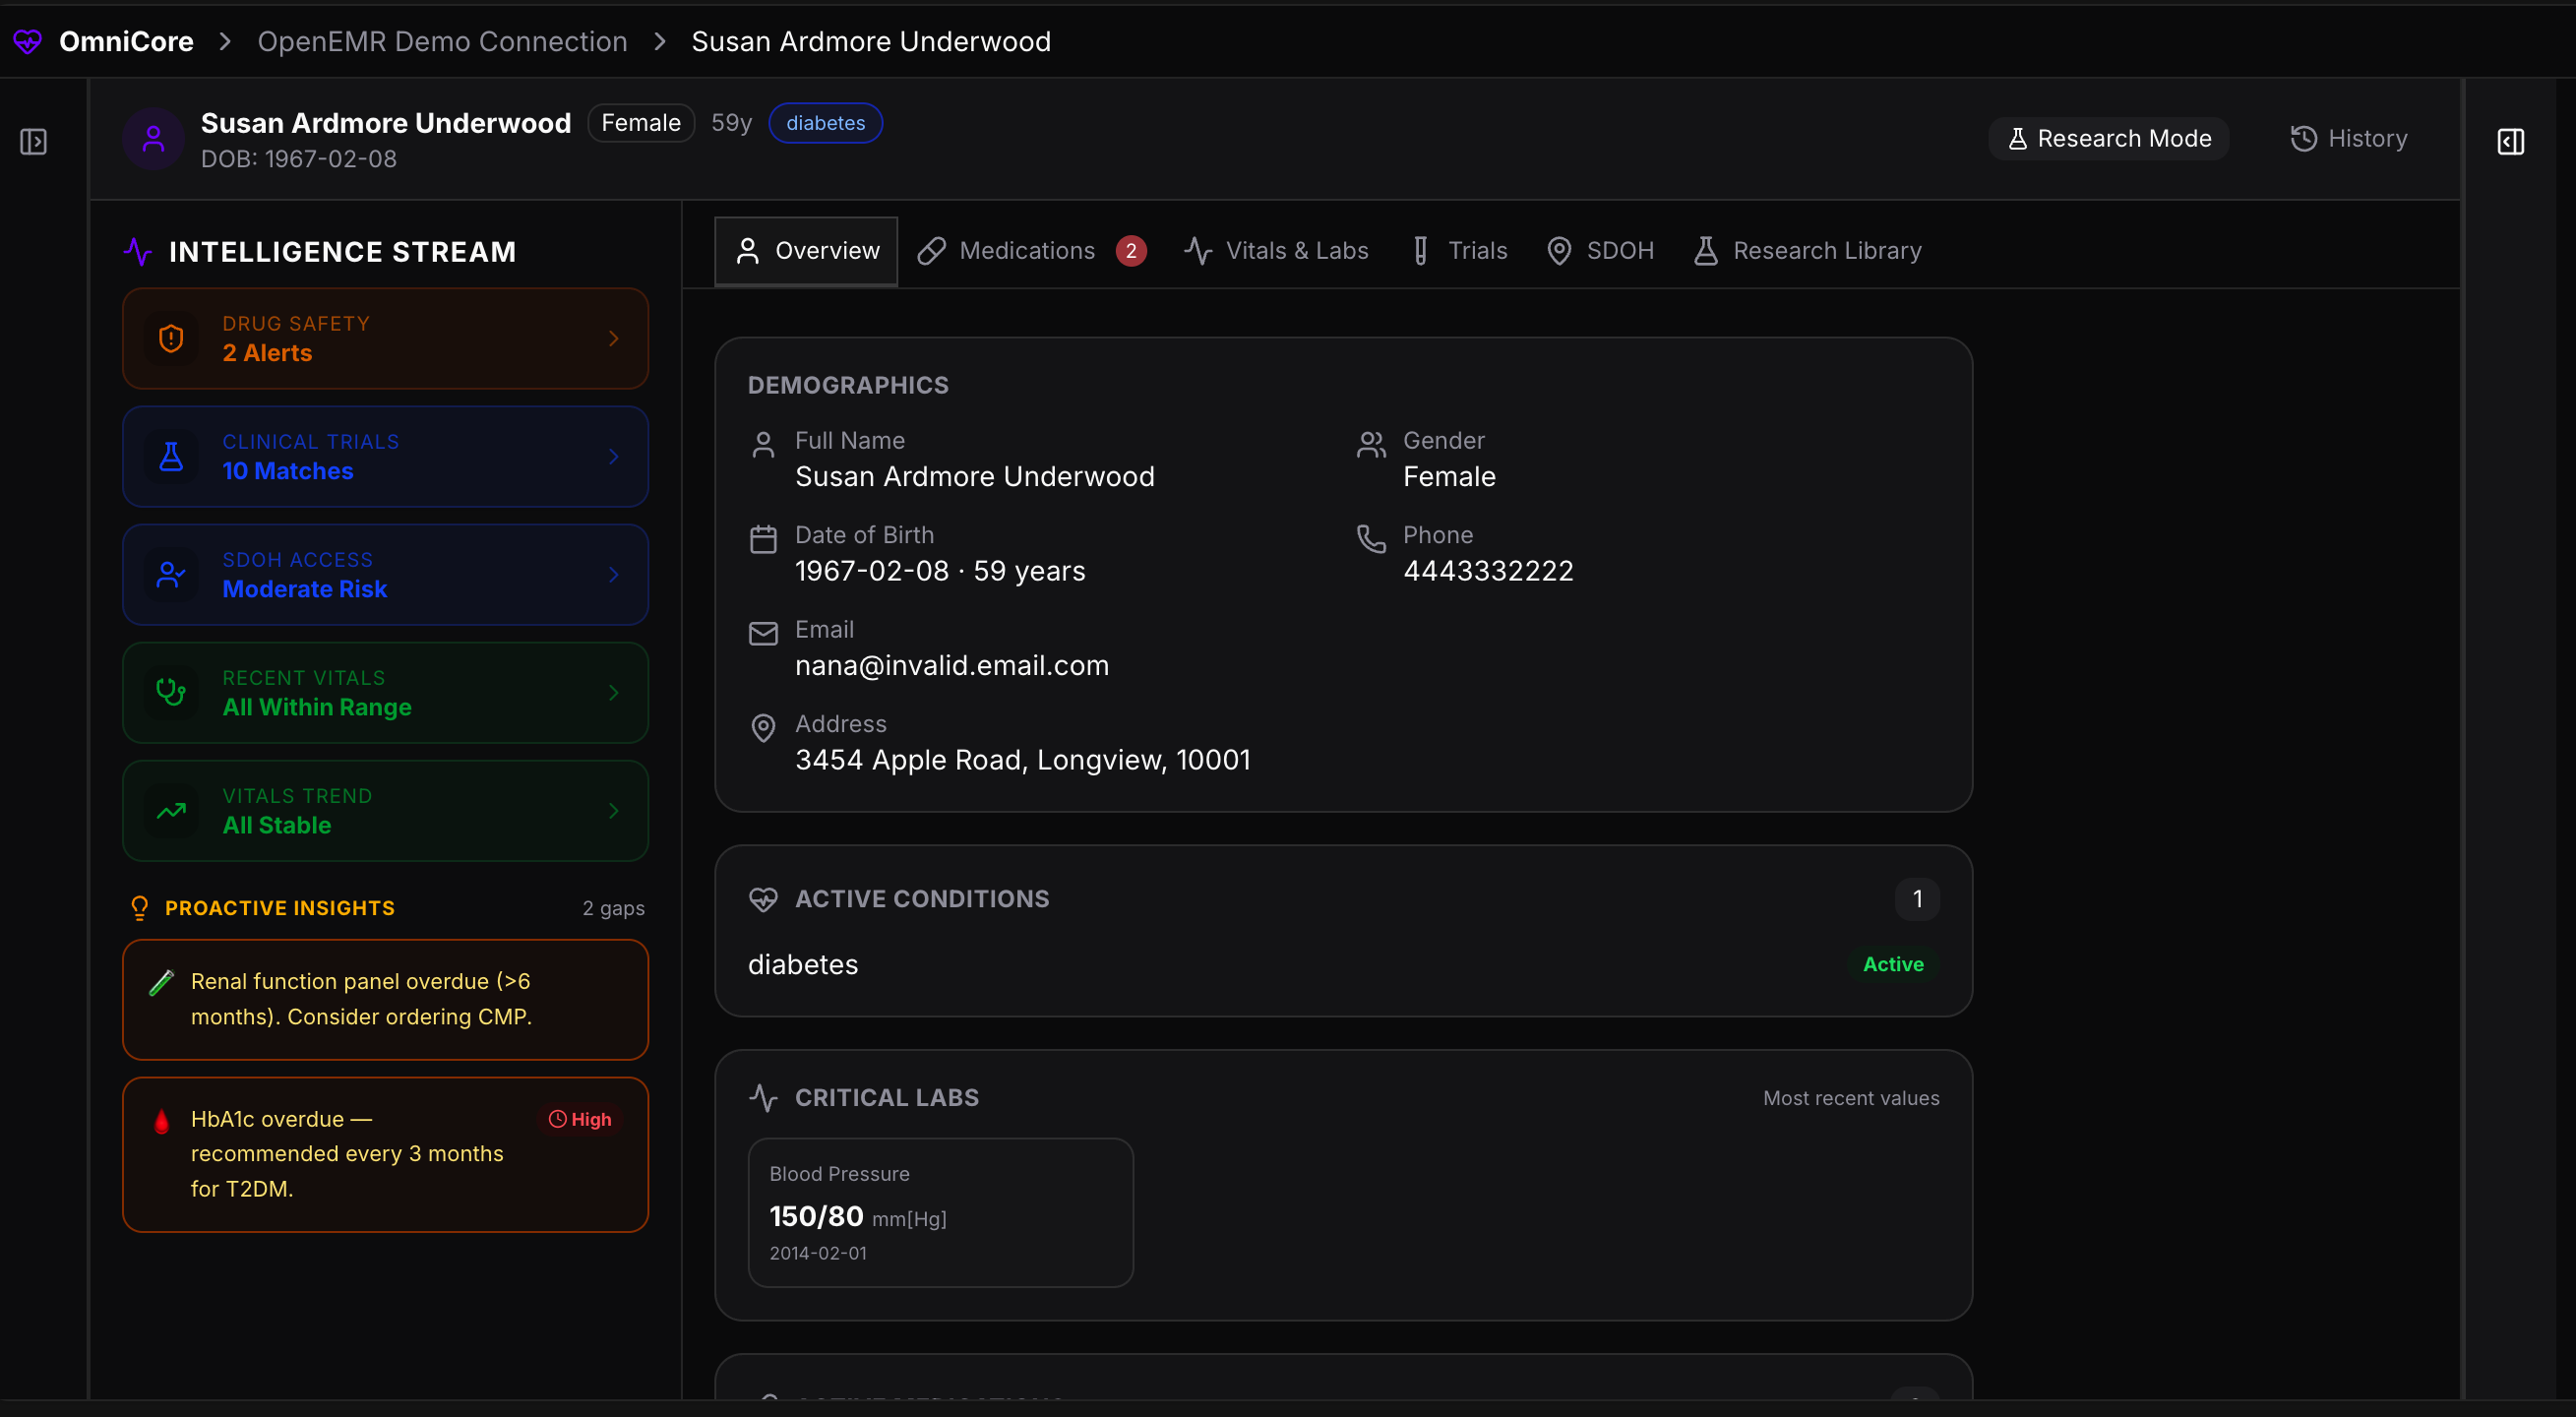This screenshot has width=2576, height=1417.
Task: Click the renal panel test tube icon
Action: click(x=161, y=983)
